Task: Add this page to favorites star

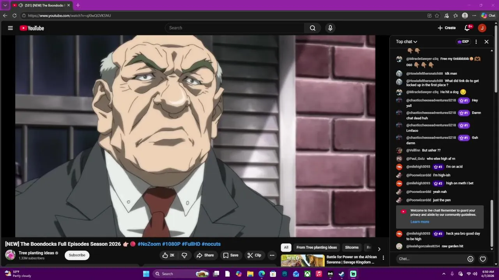Action: coord(437,16)
